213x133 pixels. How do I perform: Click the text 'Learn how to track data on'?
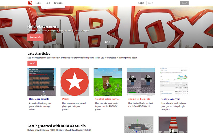tap(174, 103)
